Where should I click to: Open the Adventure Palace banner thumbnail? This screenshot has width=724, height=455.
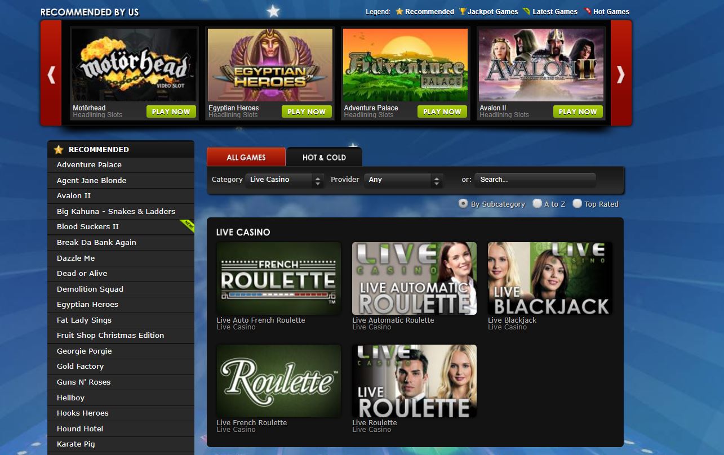[406, 65]
